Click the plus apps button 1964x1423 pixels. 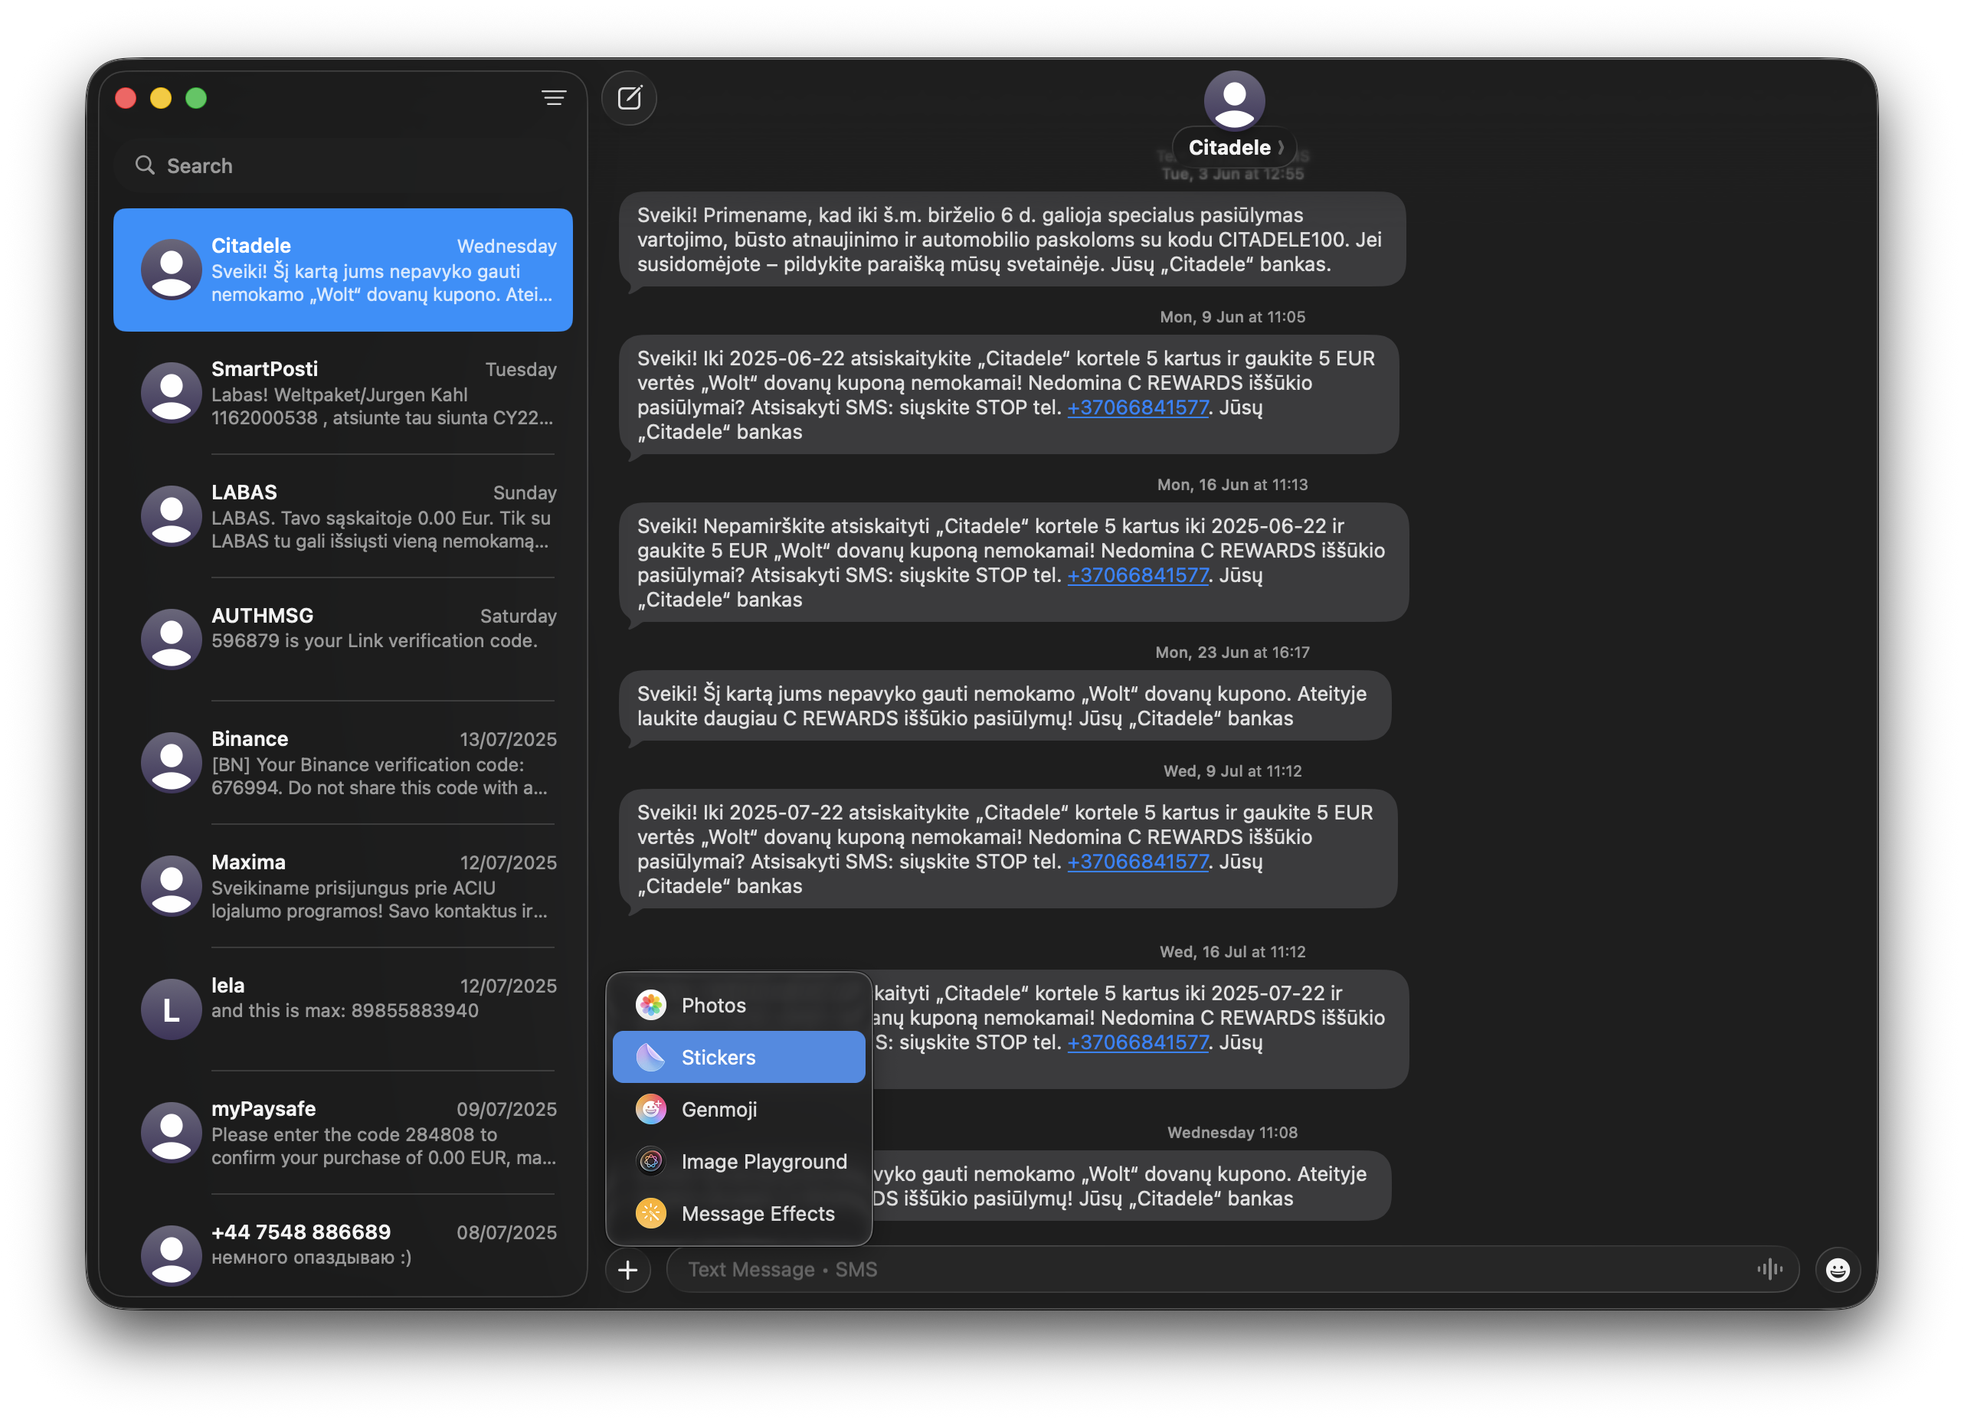click(x=628, y=1270)
